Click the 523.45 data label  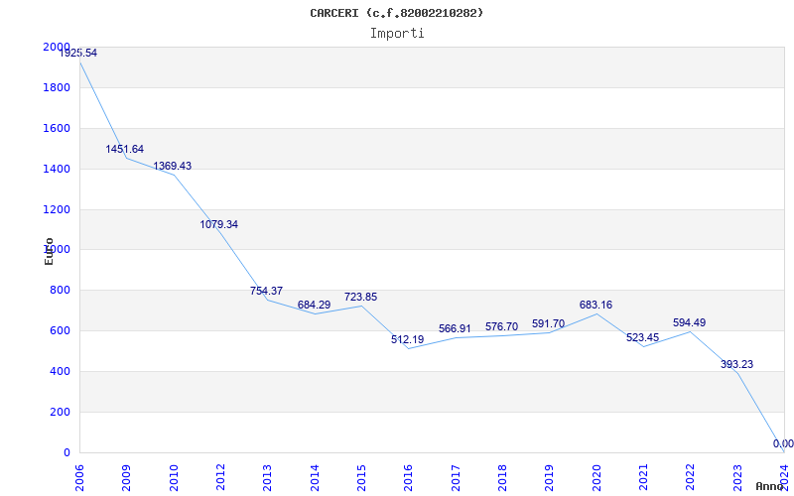[642, 338]
